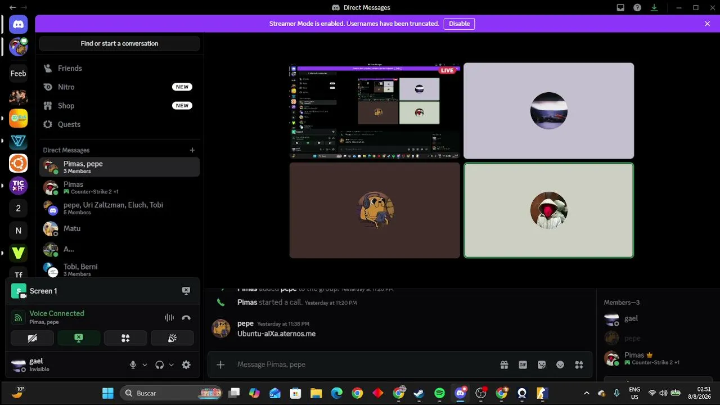Open the server labeled 2
The height and width of the screenshot is (405, 720).
18,208
